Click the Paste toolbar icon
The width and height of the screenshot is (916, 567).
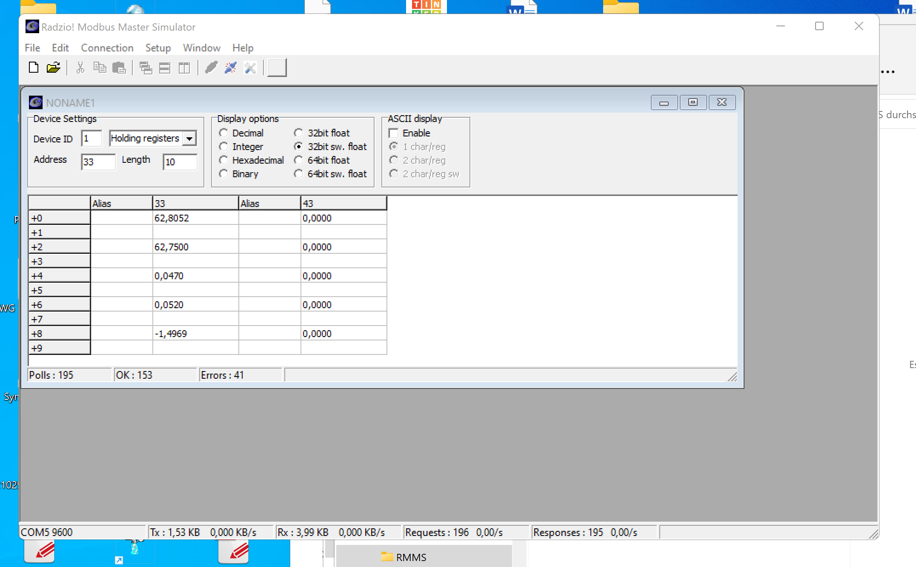coord(119,68)
